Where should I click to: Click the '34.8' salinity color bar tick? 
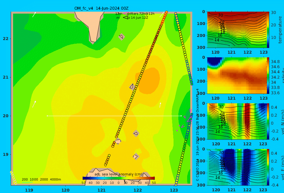pos(275,62)
